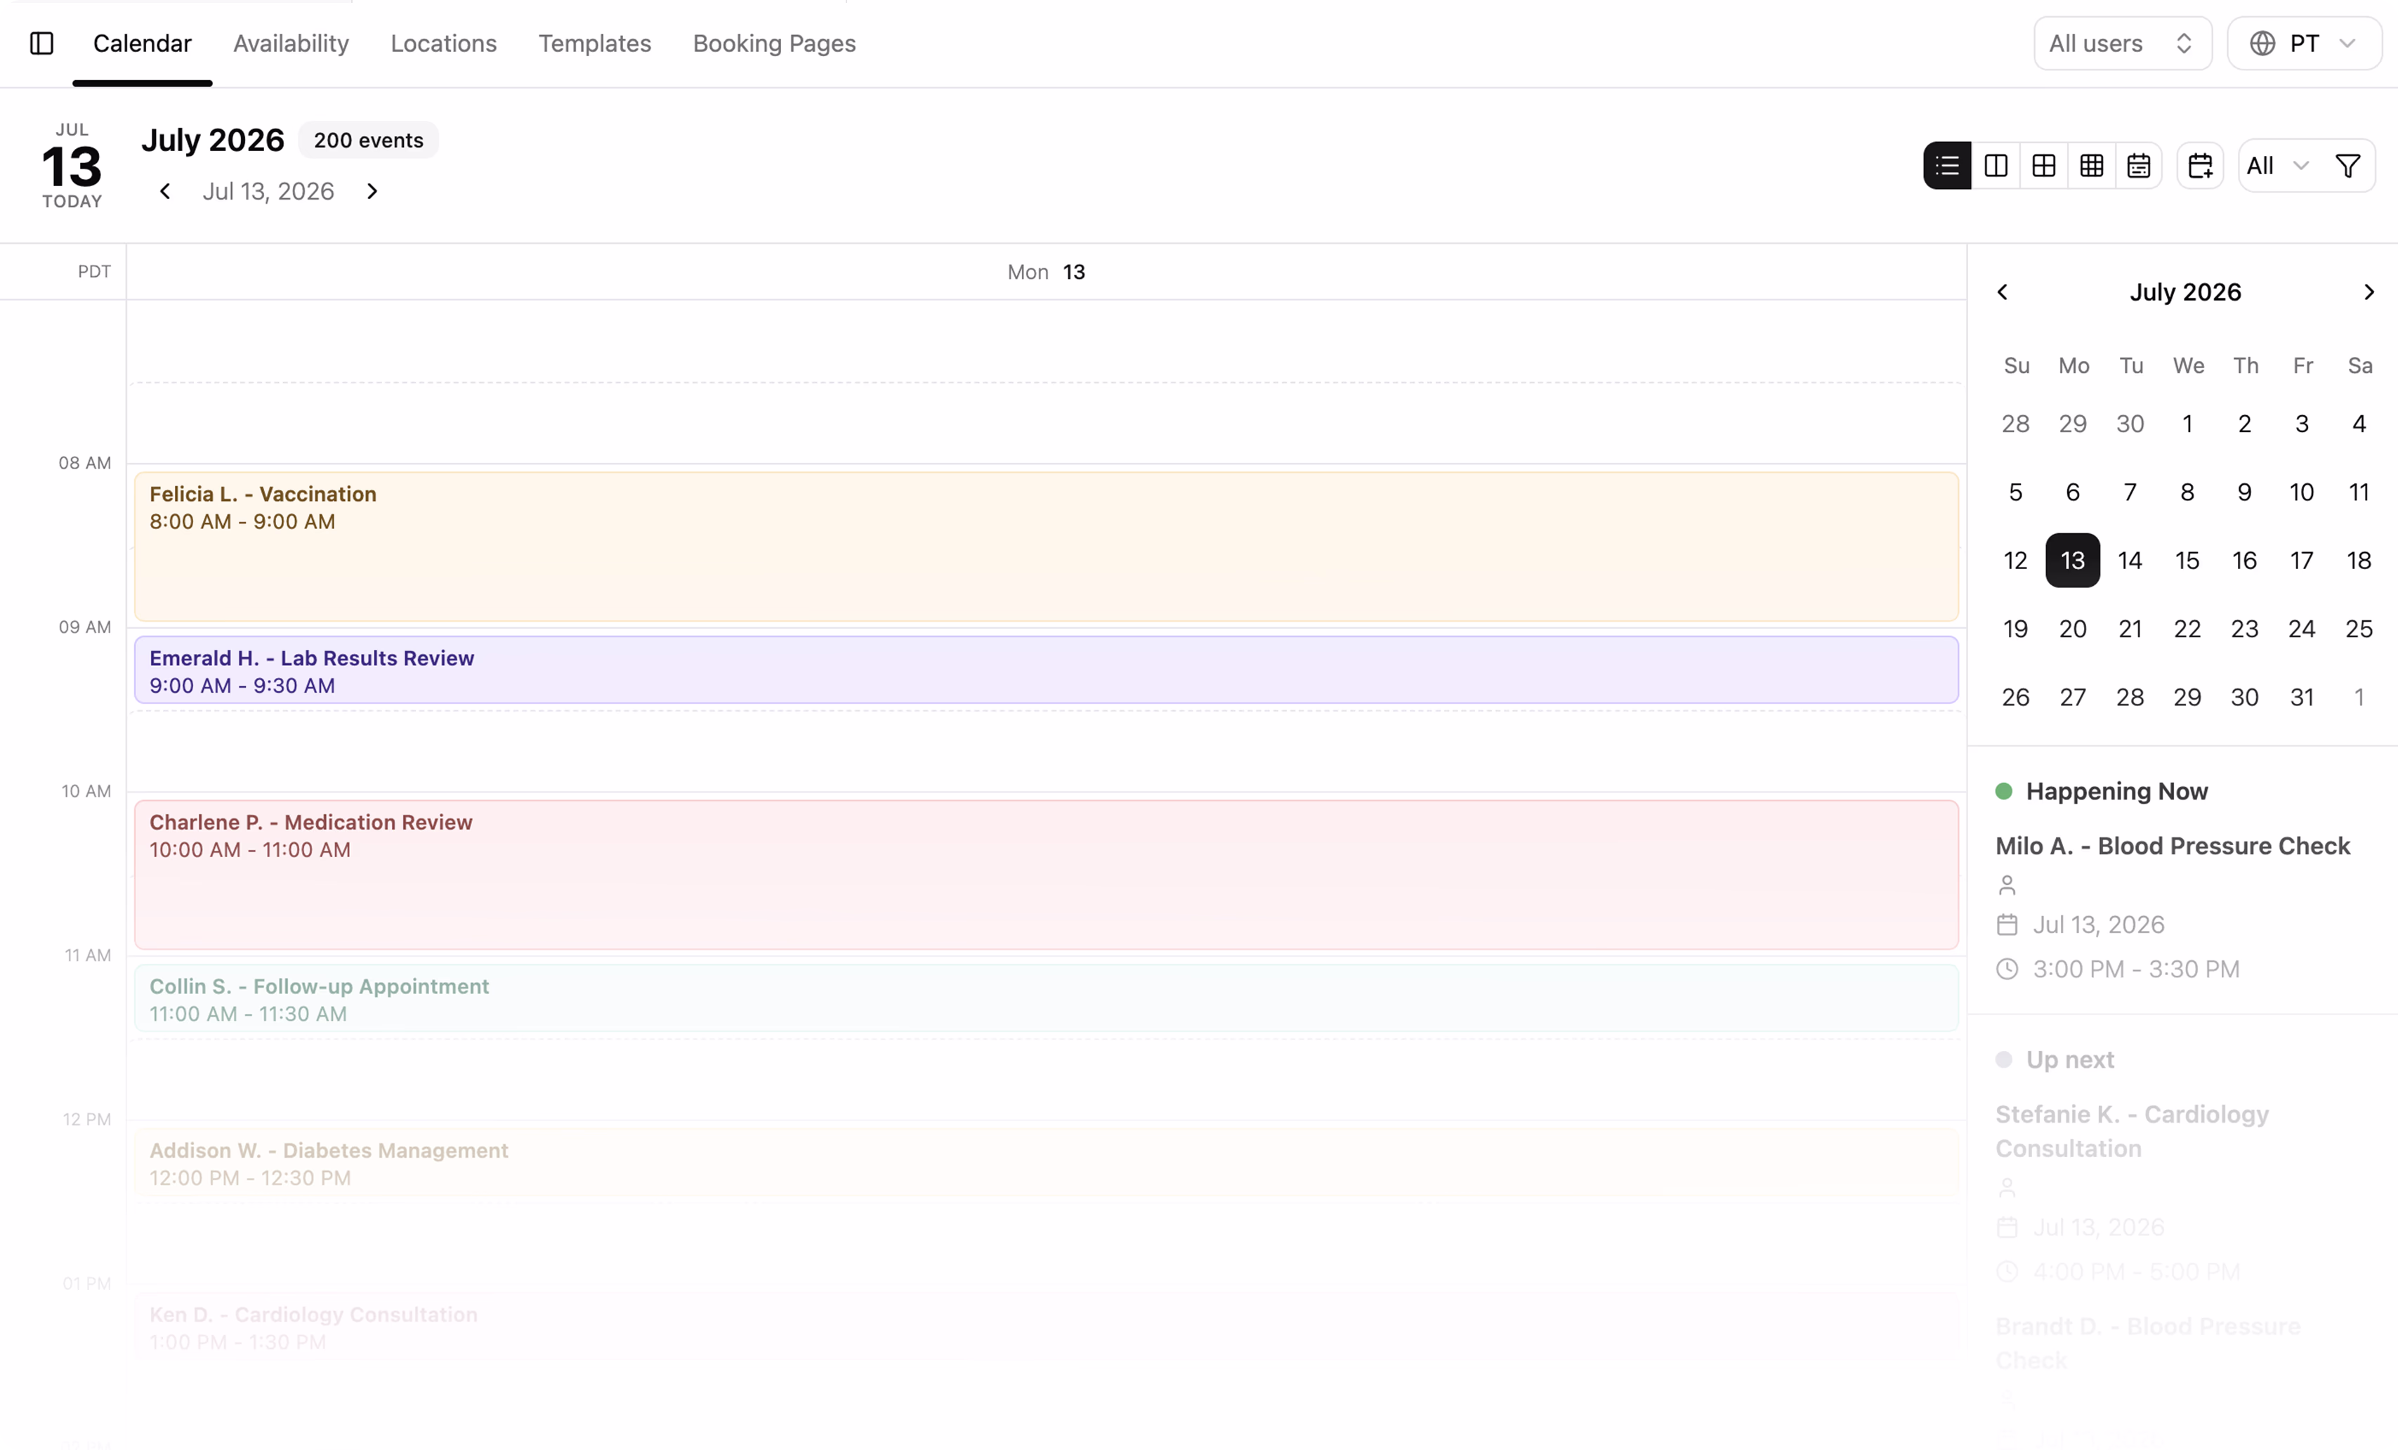The image size is (2398, 1450).
Task: Go to previous day arrow
Action: coord(166,192)
